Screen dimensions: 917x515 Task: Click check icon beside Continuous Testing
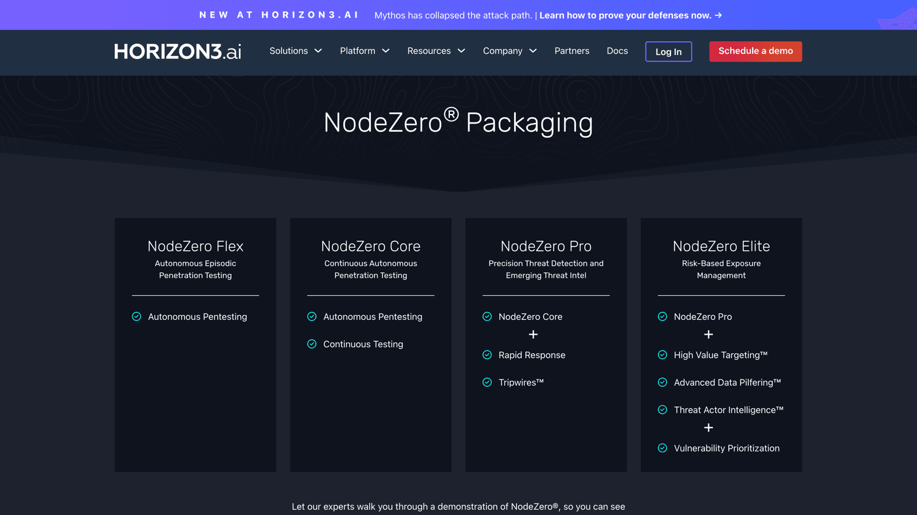pyautogui.click(x=312, y=344)
